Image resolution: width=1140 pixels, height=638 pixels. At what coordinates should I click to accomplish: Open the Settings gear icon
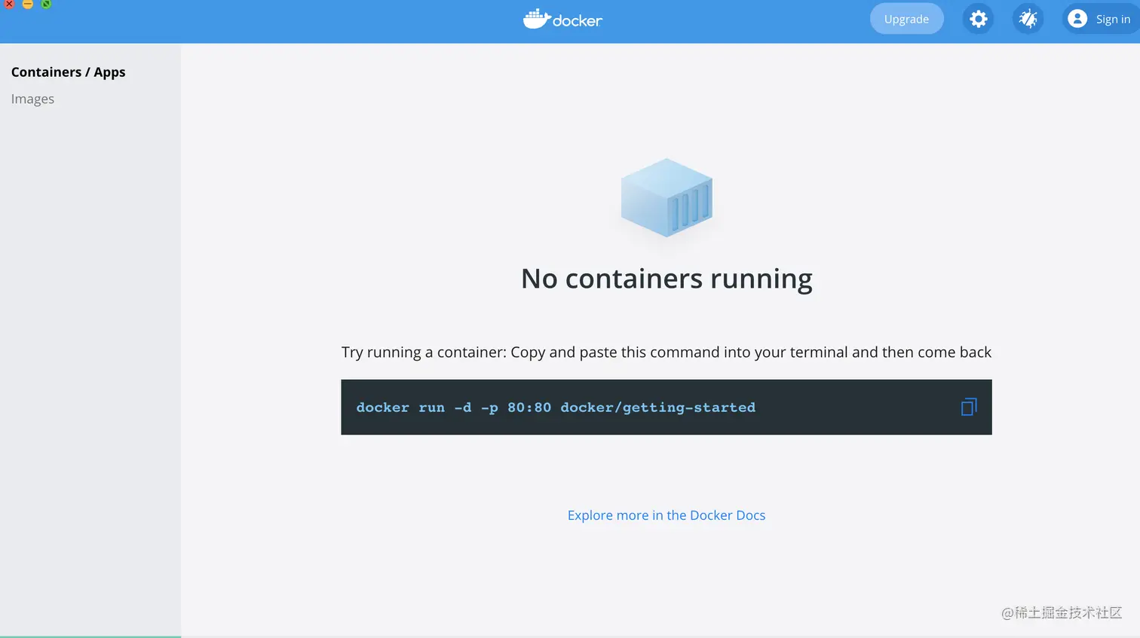coord(978,19)
